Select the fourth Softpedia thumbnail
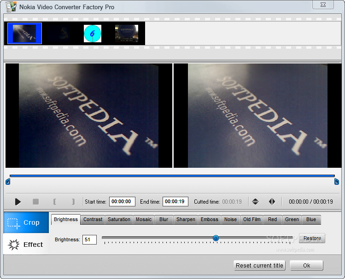 (127, 34)
